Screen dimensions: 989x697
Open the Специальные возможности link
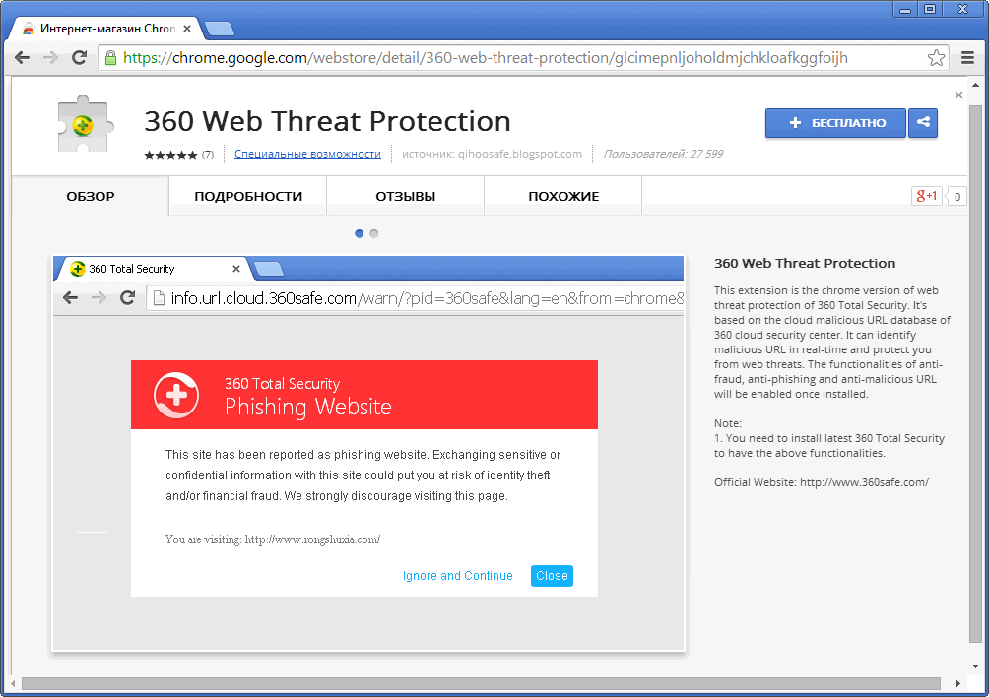307,154
